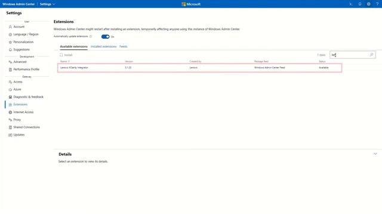Open Shared Connections settings
Viewport: 382px width, 214px height.
(26, 127)
